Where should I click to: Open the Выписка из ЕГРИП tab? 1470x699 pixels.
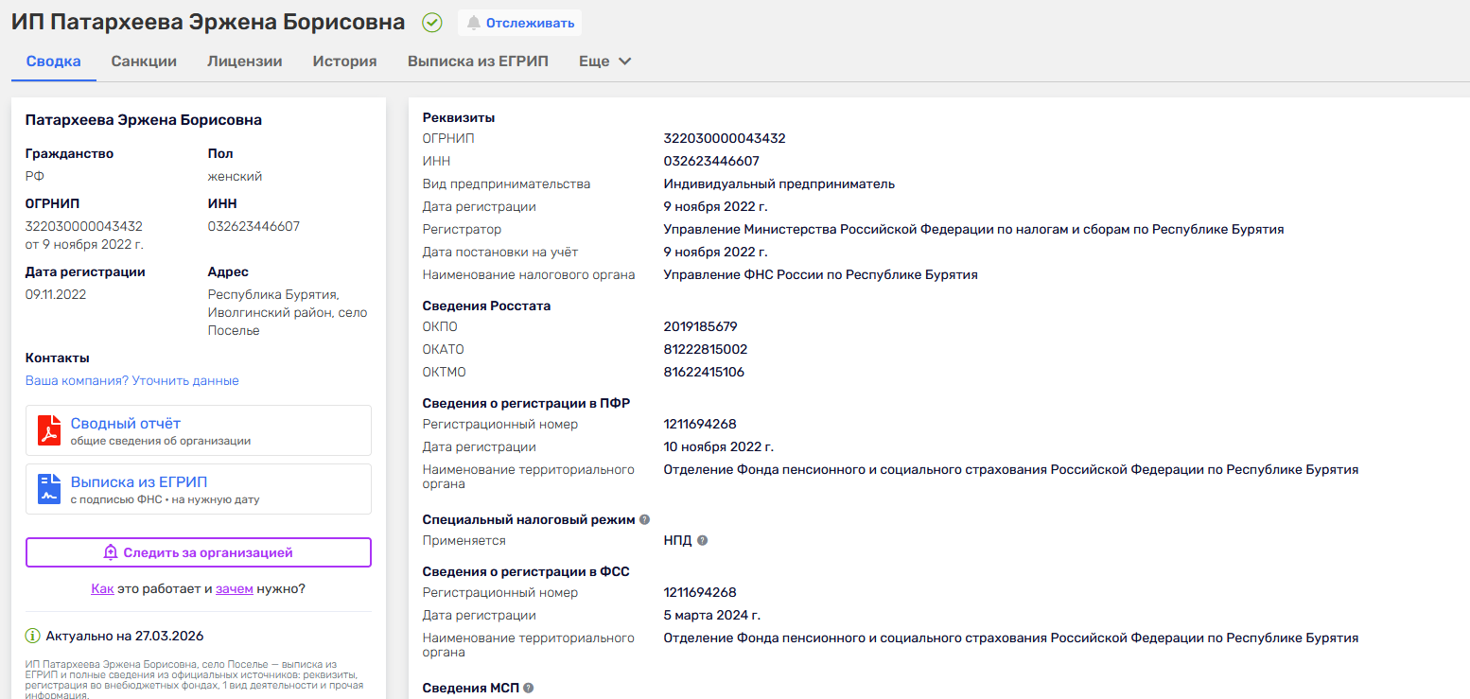pos(478,60)
